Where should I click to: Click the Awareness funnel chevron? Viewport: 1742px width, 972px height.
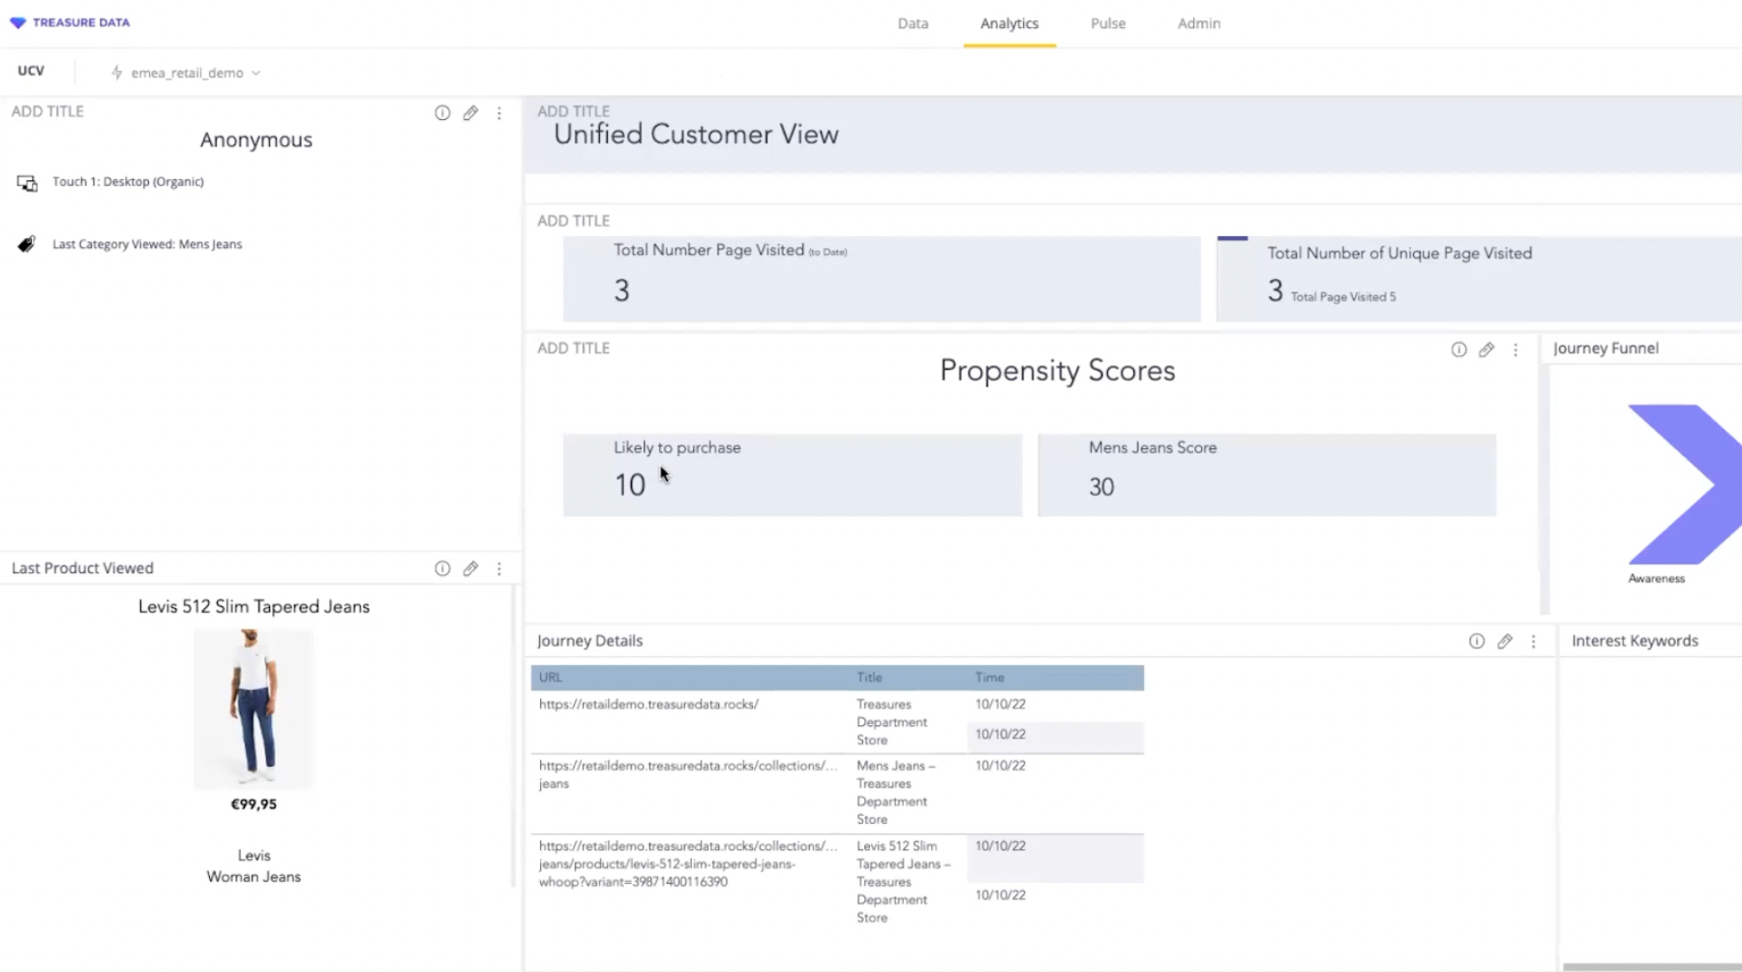pyautogui.click(x=1685, y=484)
